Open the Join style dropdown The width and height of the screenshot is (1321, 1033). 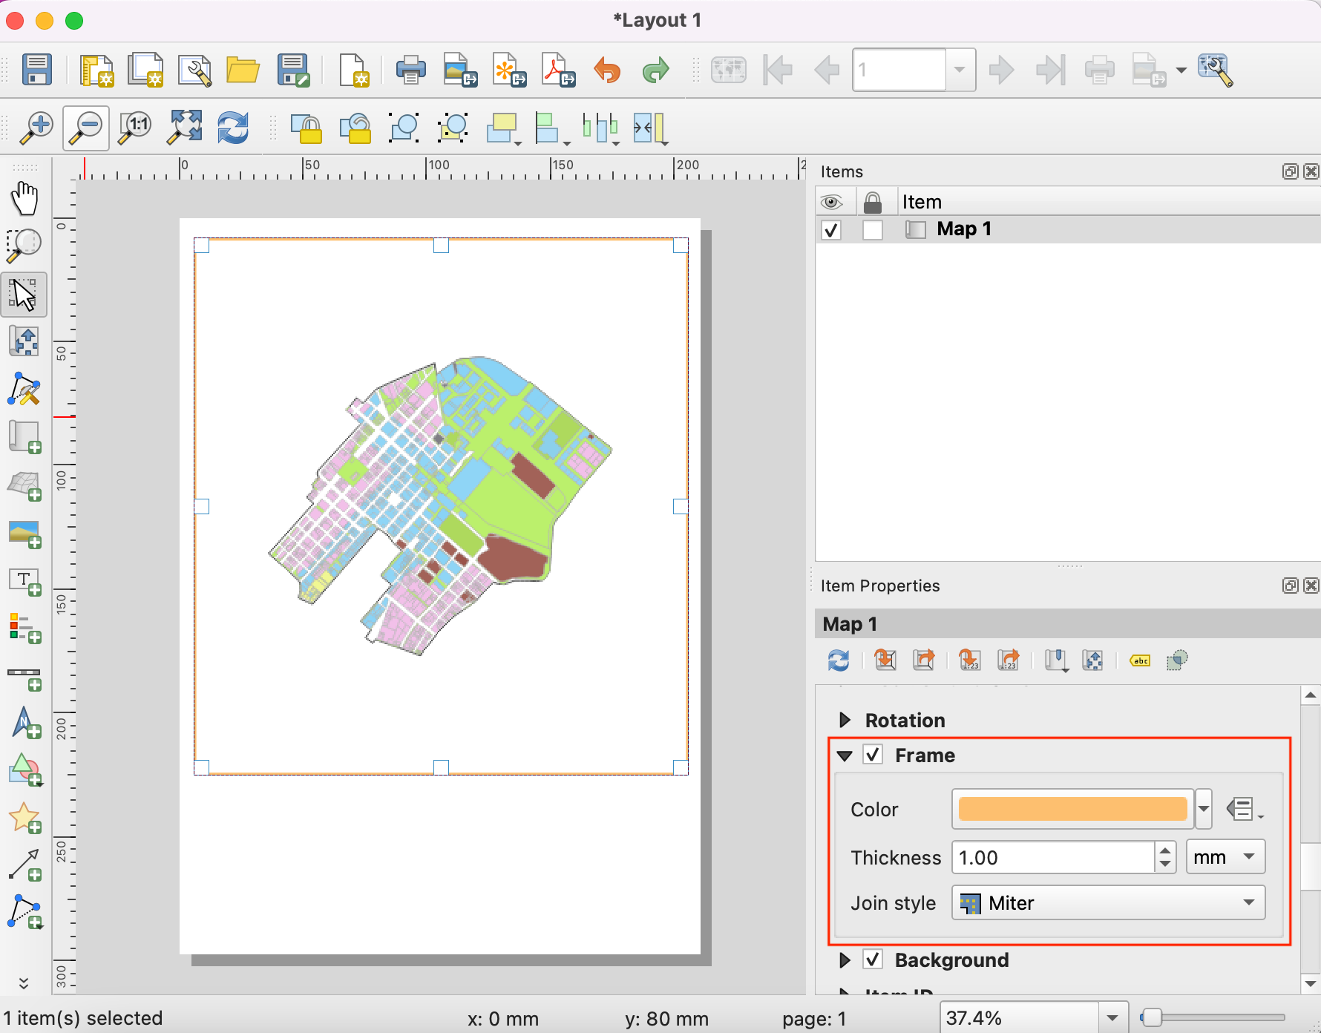[1108, 903]
